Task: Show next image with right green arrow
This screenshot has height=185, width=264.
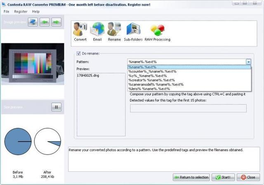Action: point(56,22)
